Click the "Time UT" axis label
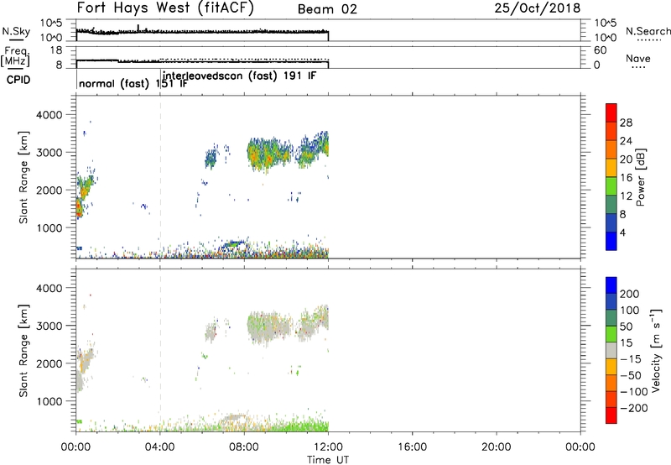The image size is (671, 465). (x=328, y=460)
